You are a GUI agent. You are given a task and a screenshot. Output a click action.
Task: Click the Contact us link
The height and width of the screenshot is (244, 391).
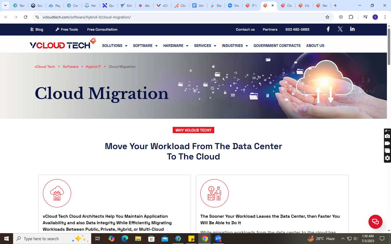click(x=245, y=29)
